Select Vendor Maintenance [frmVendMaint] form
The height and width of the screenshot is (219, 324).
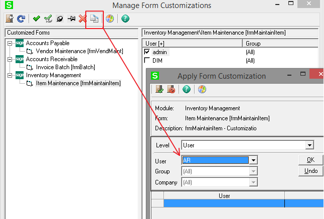point(79,51)
